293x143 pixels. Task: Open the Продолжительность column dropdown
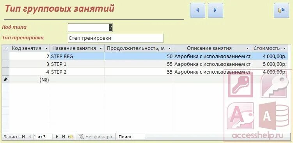coord(169,48)
